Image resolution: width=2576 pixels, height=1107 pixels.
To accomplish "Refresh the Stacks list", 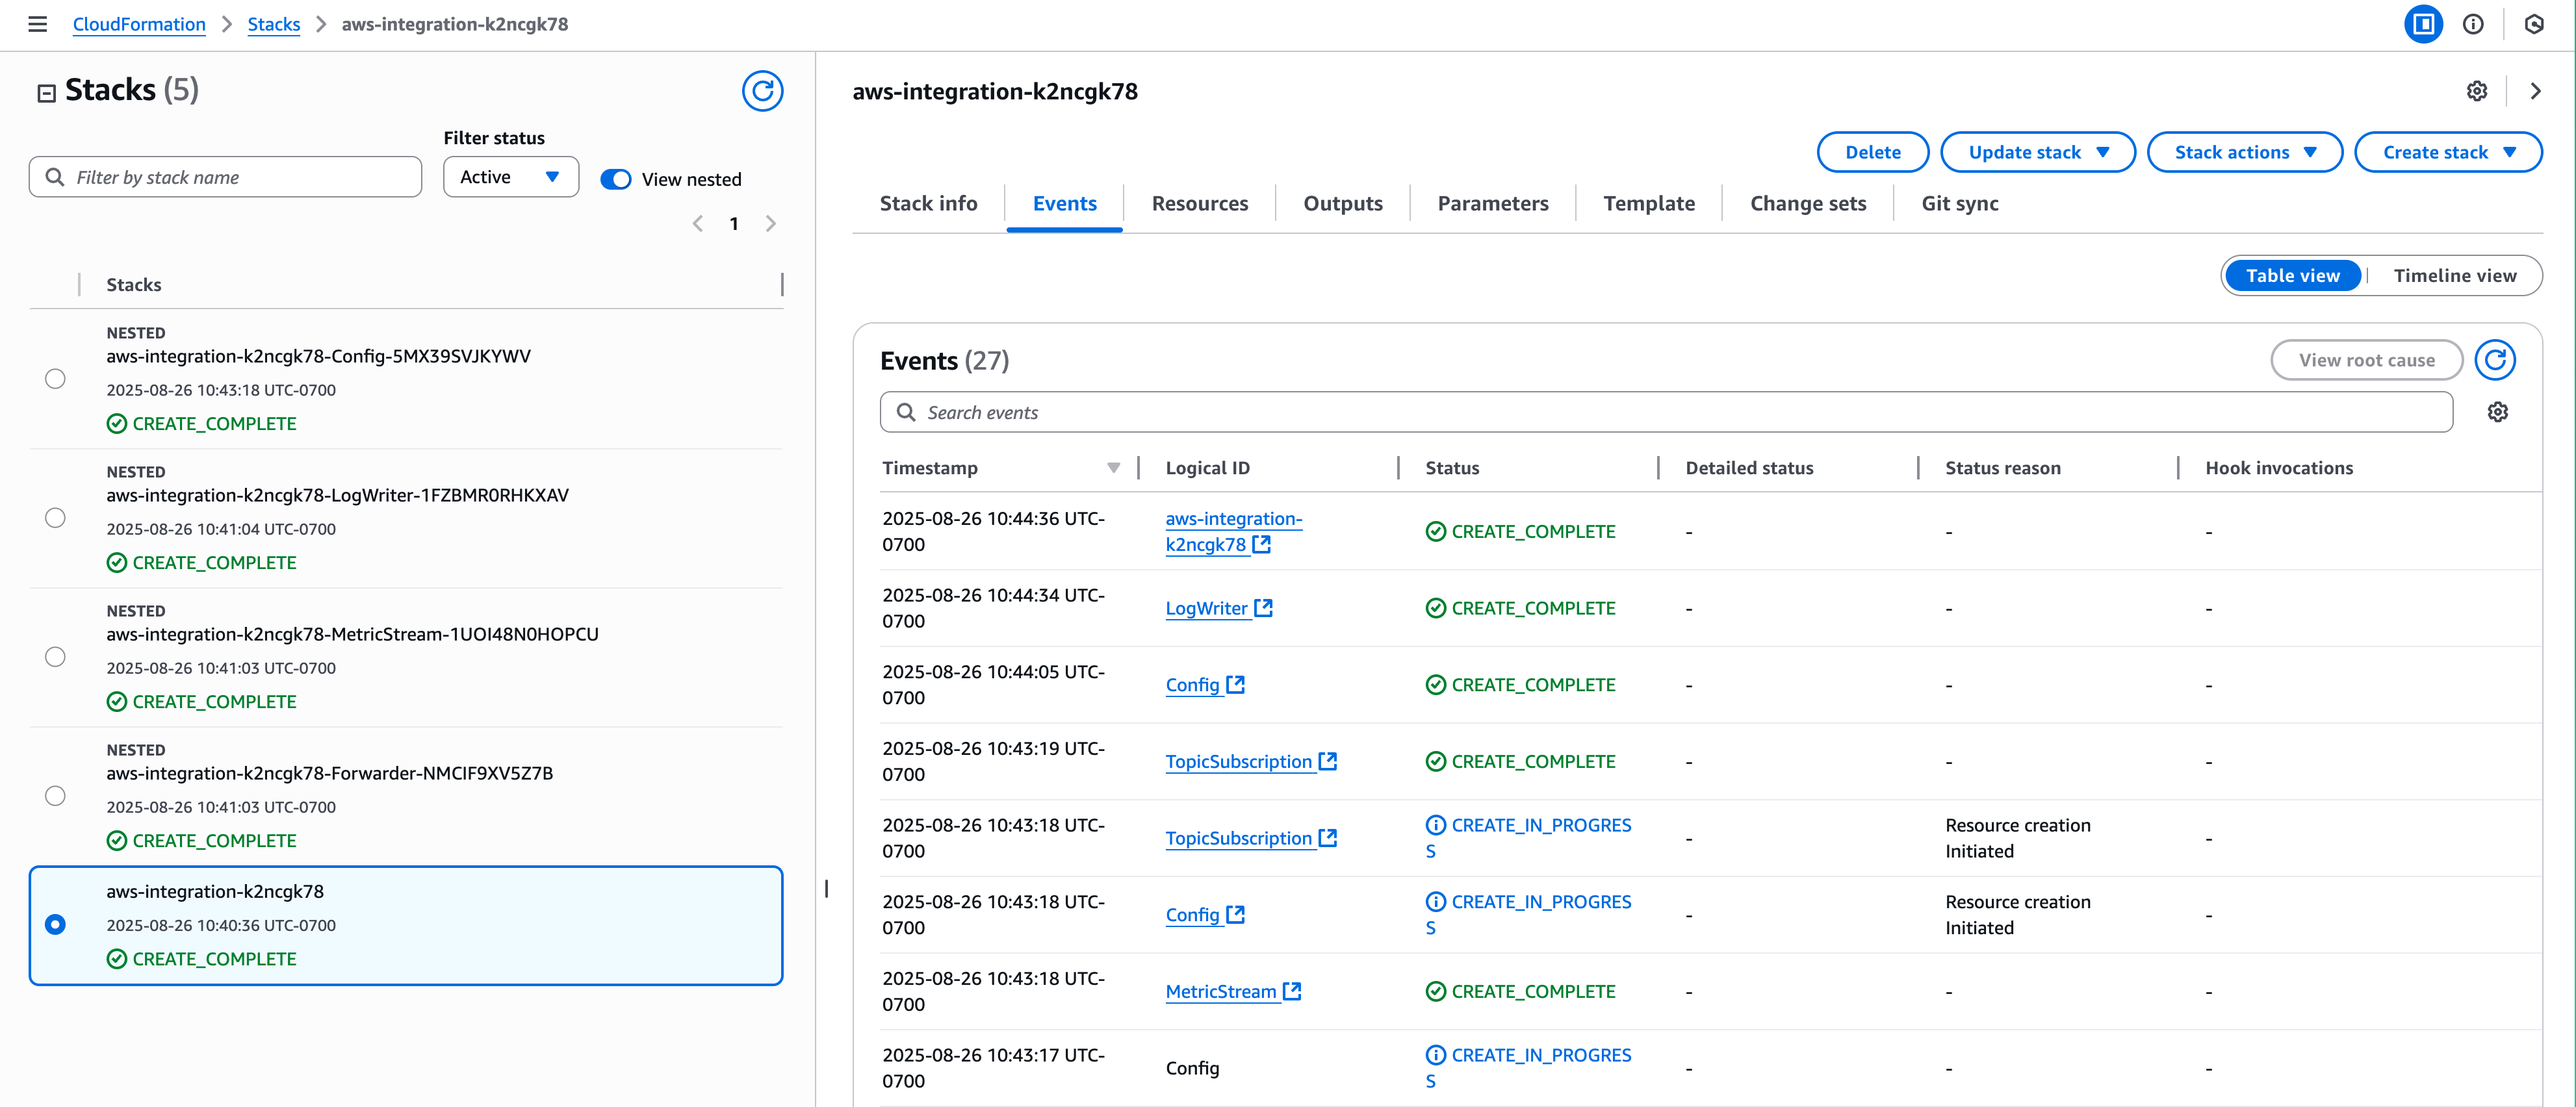I will (762, 91).
